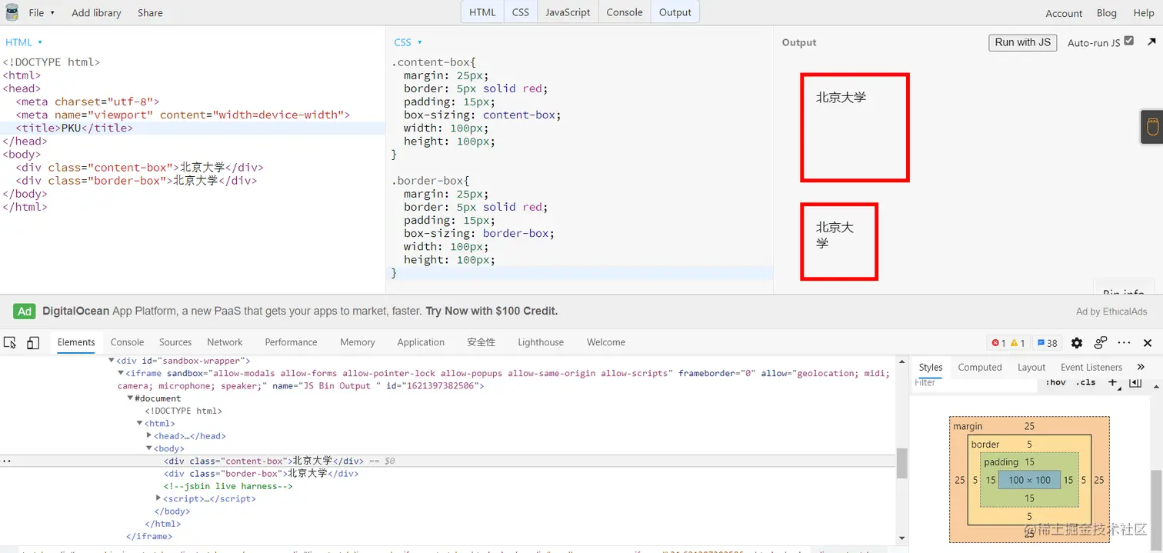
Task: Open the File menu
Action: pyautogui.click(x=42, y=12)
